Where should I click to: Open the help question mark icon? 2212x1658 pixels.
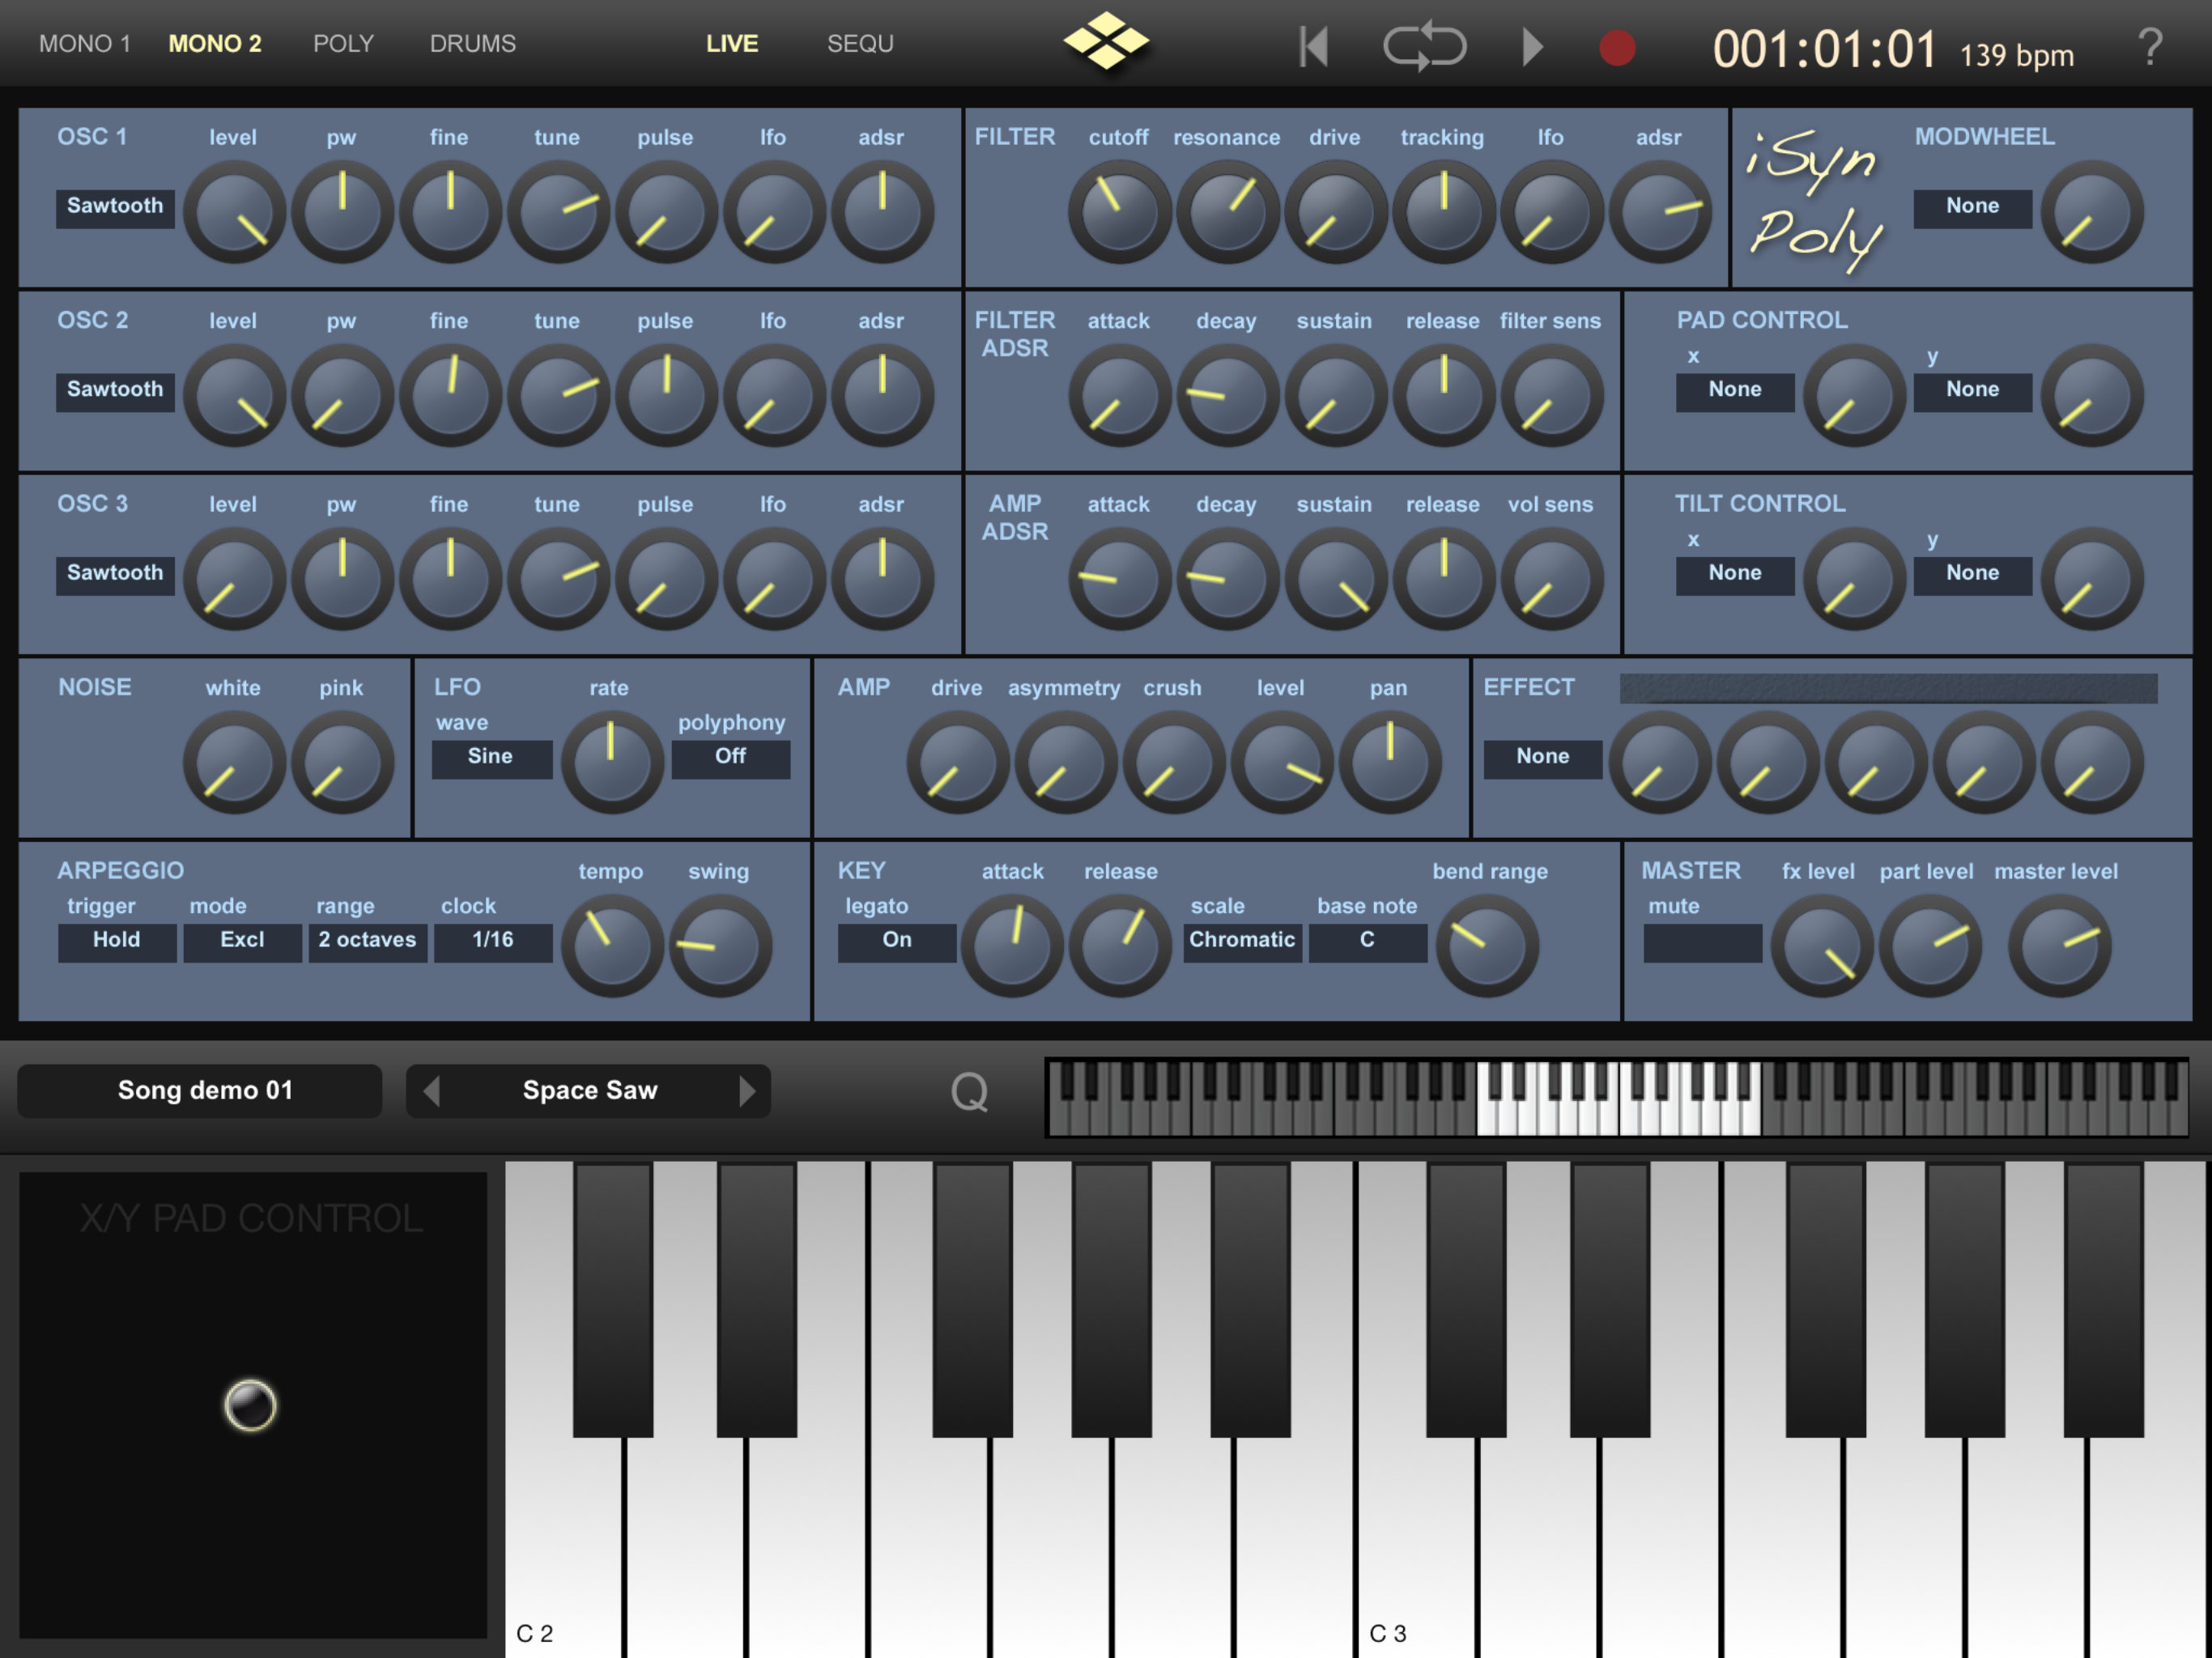(x=2149, y=47)
